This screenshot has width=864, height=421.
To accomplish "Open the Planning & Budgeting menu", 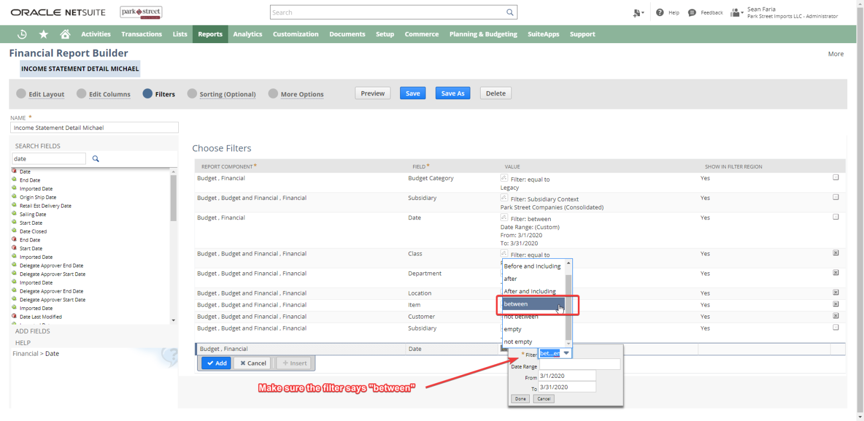I will [483, 34].
